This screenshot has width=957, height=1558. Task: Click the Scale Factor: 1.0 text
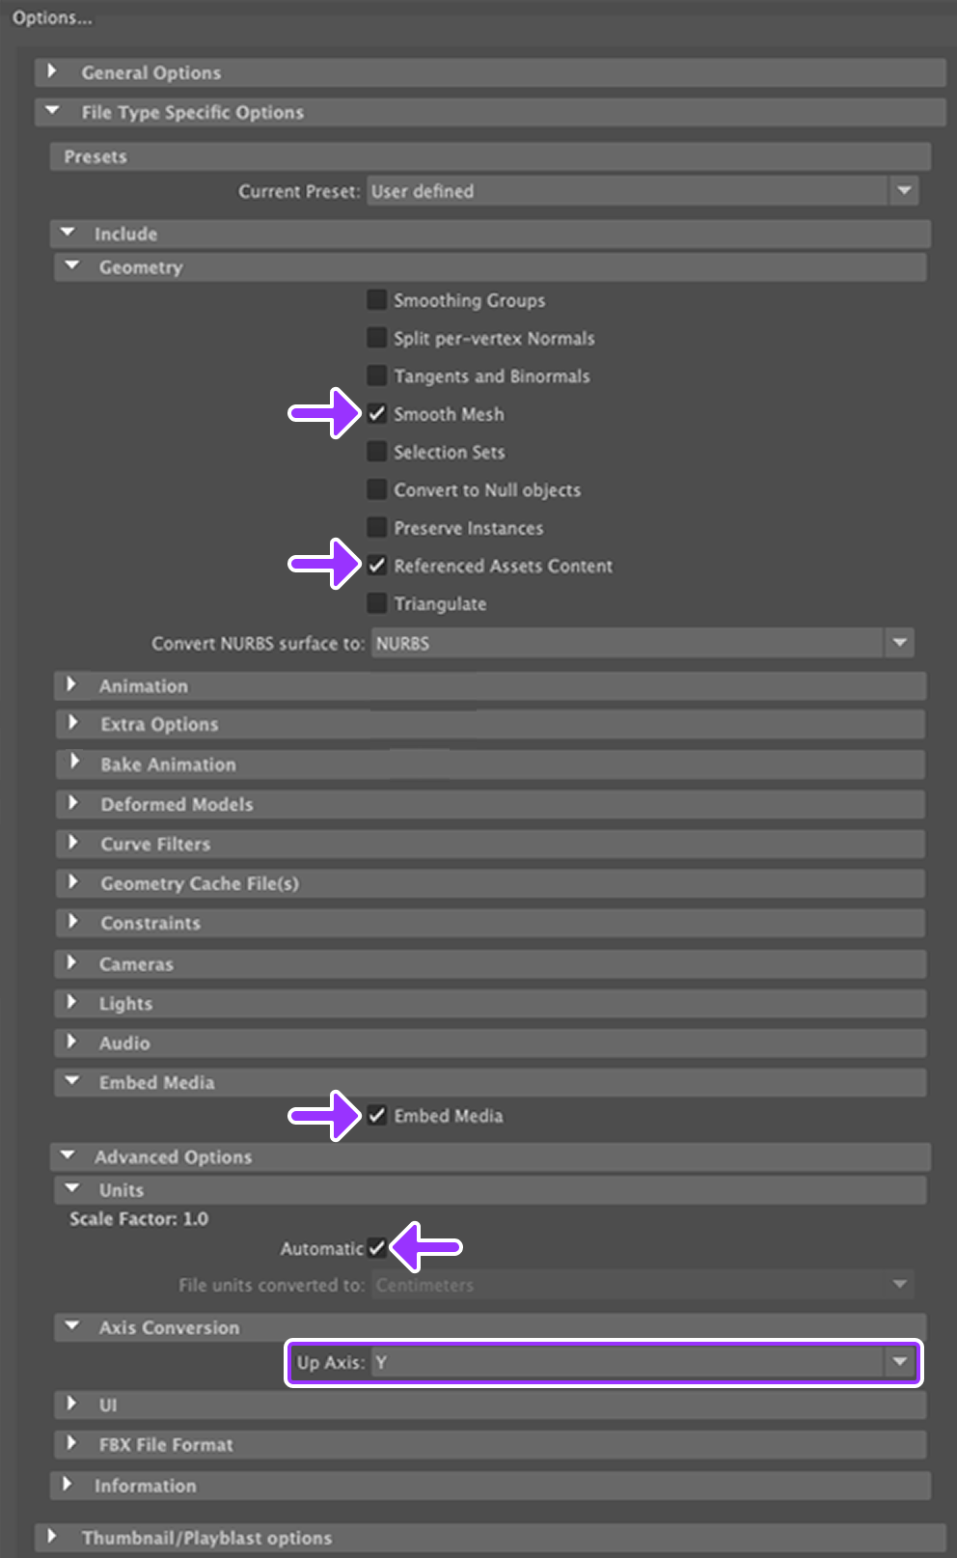139,1219
